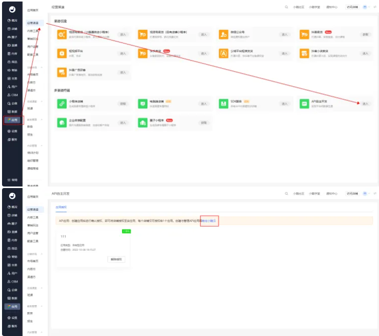
Task: Select 课程商城 in 经营渠道 page submenu
Action: coord(32,168)
